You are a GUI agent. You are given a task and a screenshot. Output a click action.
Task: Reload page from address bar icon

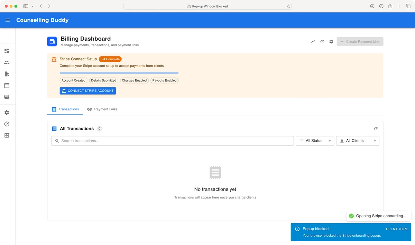point(288,6)
